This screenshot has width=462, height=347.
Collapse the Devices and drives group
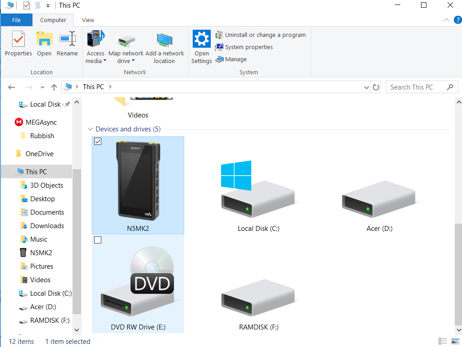click(x=90, y=129)
